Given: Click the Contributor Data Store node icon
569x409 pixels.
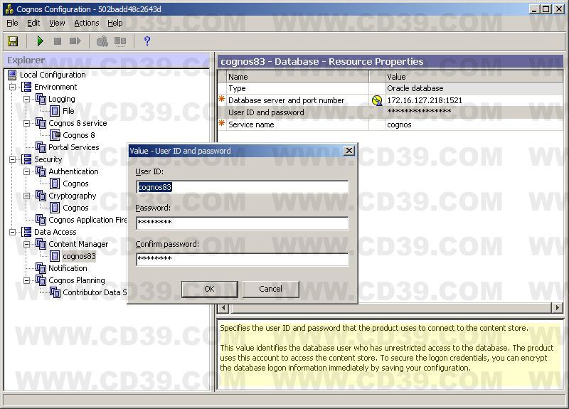Looking at the screenshot, I should pos(55,292).
